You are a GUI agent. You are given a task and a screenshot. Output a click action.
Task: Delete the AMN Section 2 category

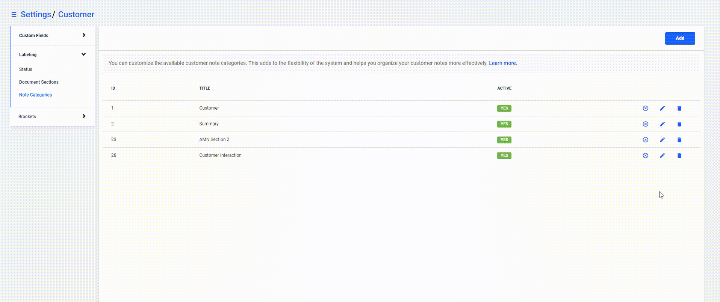click(x=679, y=140)
